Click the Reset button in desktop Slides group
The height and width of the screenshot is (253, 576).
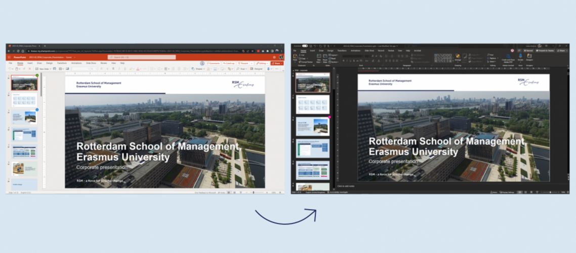pyautogui.click(x=332, y=59)
